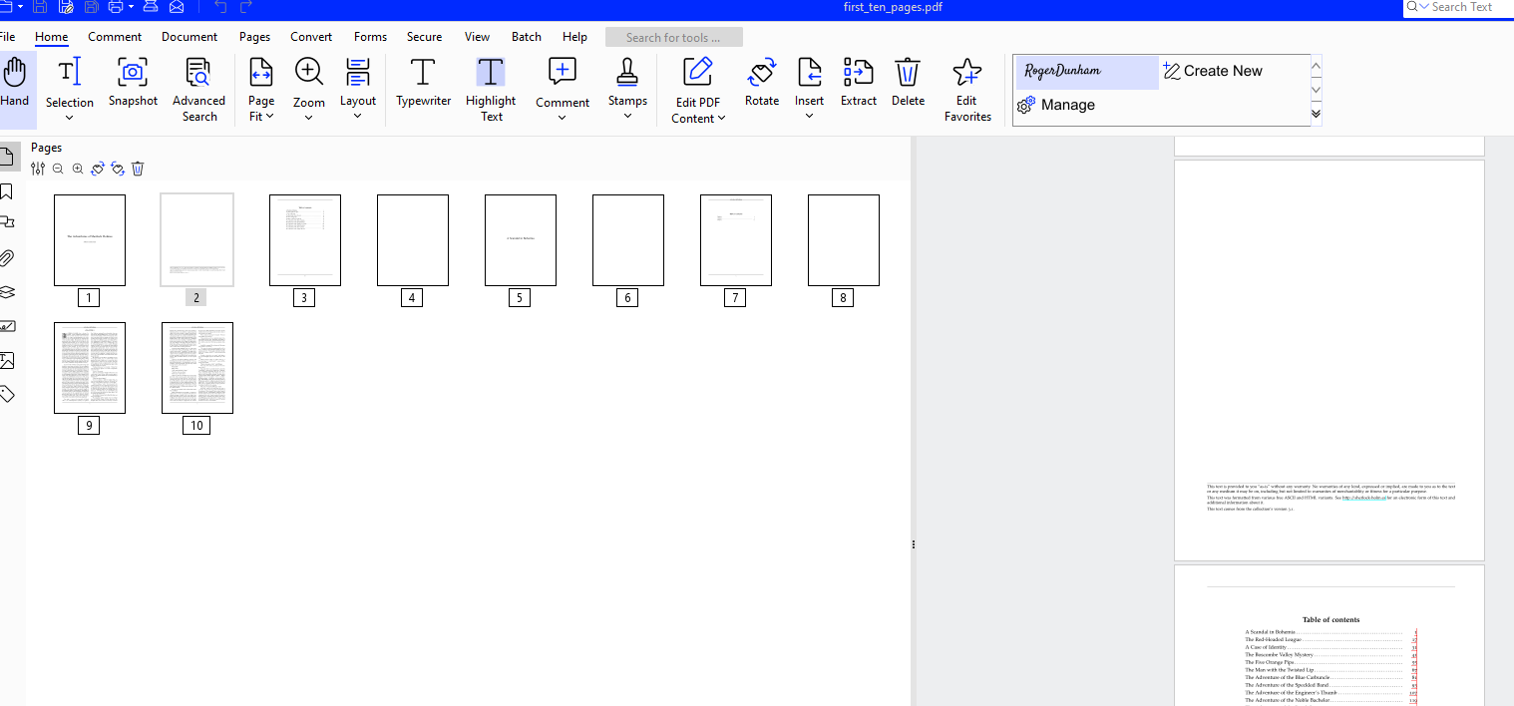Click the Scan icon in title bar
This screenshot has height=706, width=1514.
click(x=151, y=7)
